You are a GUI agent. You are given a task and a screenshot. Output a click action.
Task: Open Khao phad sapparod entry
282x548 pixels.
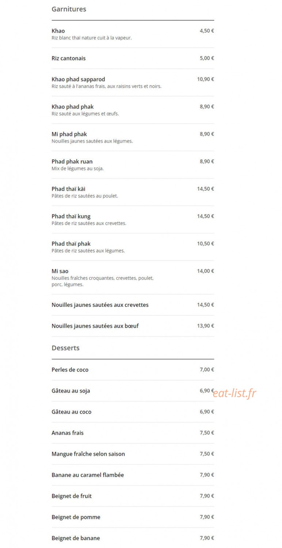[133, 83]
